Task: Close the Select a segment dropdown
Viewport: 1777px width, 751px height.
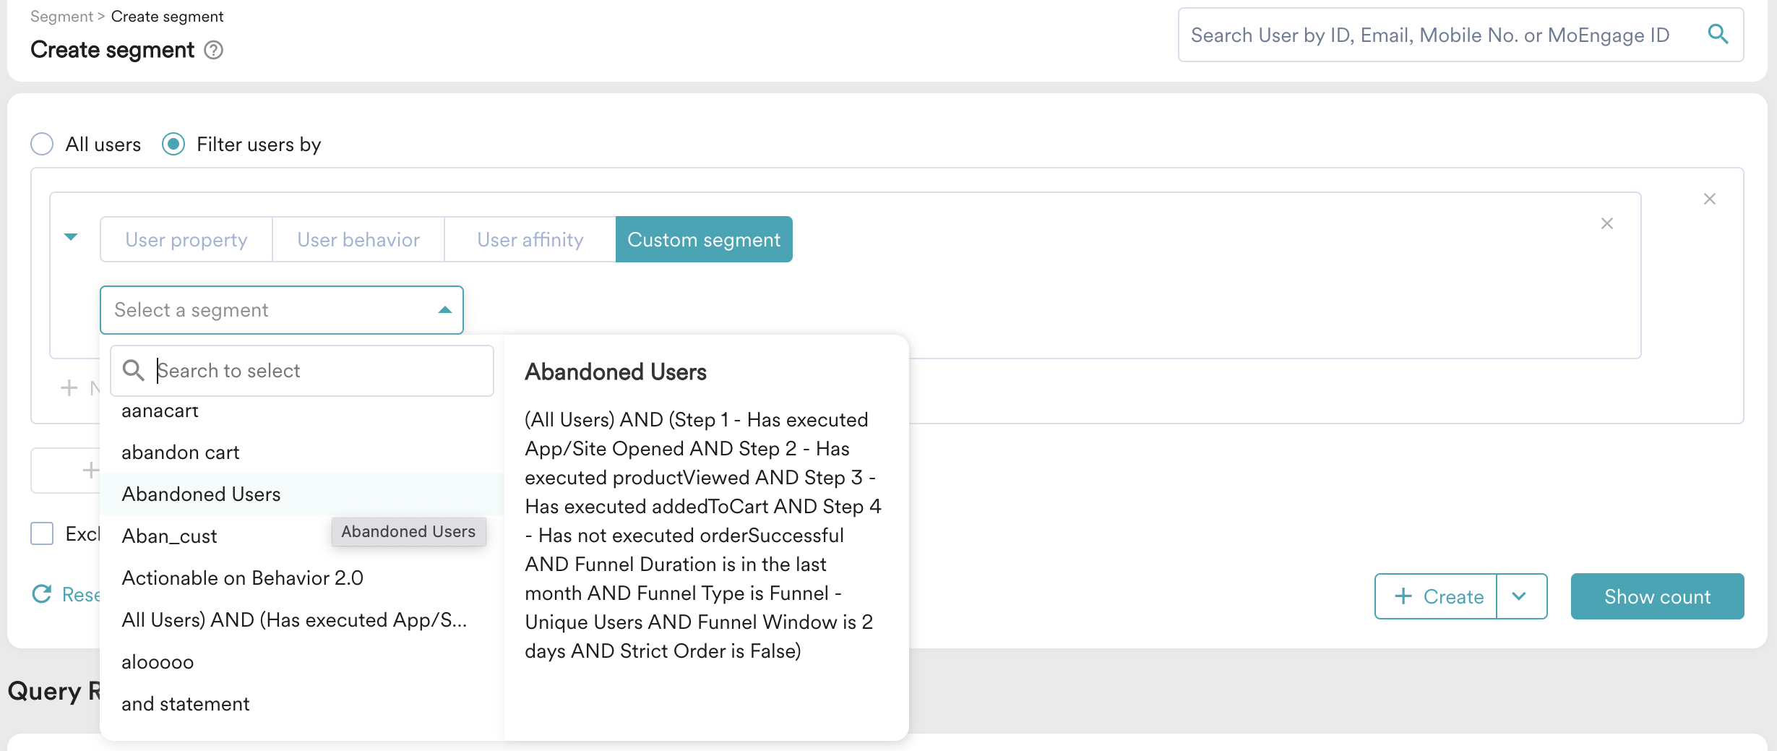Action: click(444, 310)
